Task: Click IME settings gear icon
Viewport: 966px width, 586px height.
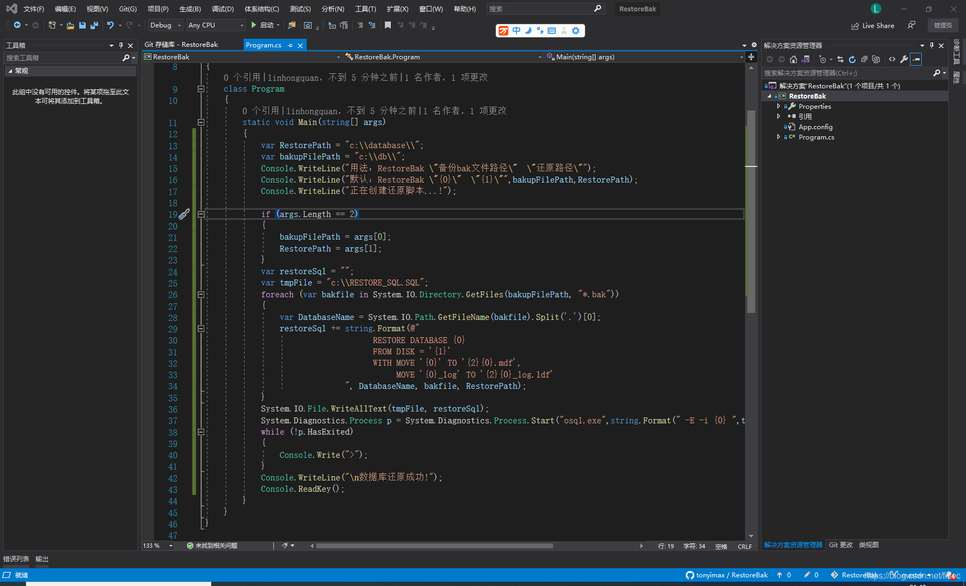Action: (x=576, y=31)
